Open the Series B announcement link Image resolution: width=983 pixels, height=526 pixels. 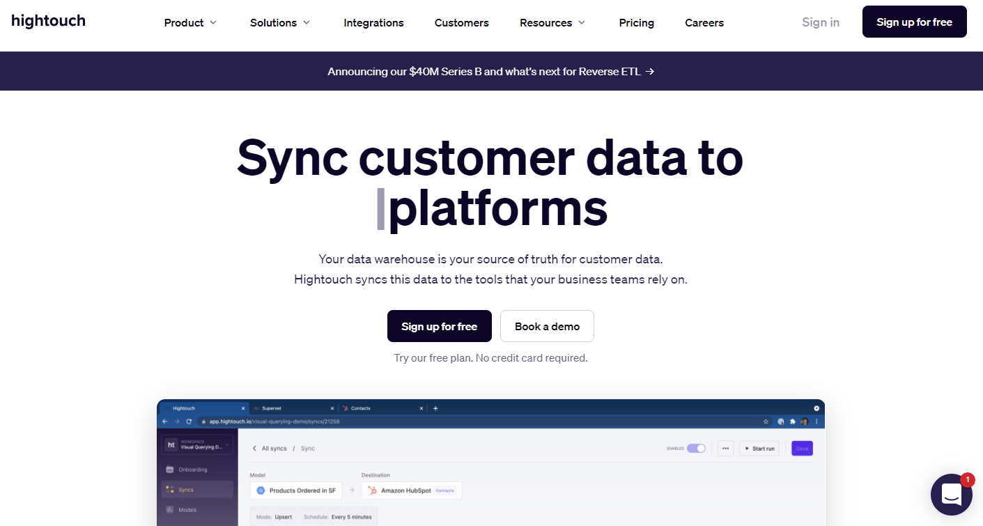tap(490, 71)
